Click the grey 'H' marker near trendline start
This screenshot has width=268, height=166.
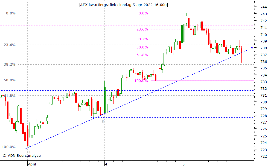tap(29, 152)
